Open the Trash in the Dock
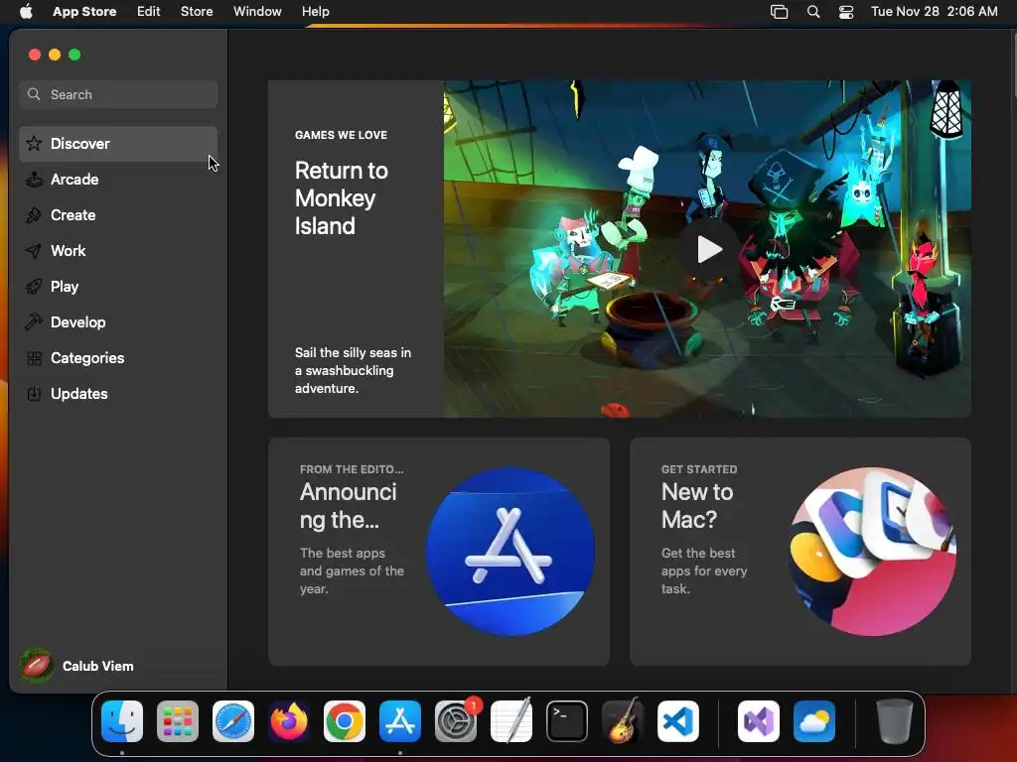 point(895,721)
